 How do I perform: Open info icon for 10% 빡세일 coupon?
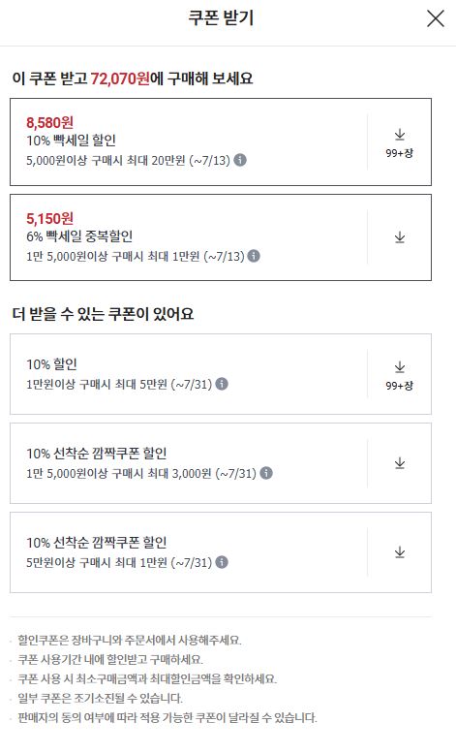tap(240, 160)
